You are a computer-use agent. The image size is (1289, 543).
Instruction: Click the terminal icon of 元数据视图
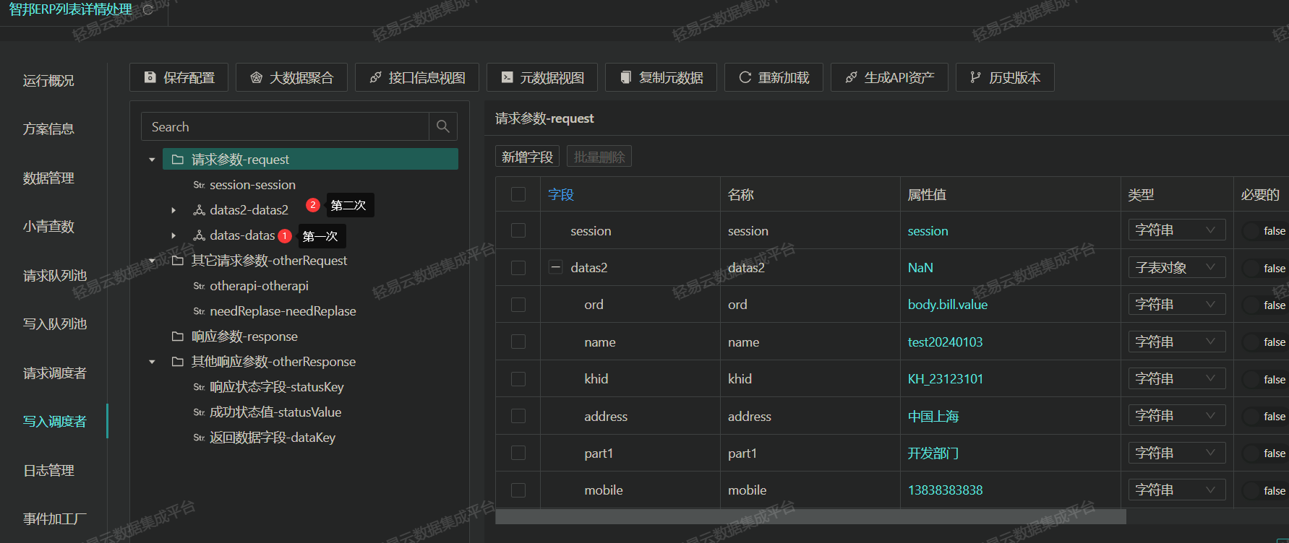508,77
